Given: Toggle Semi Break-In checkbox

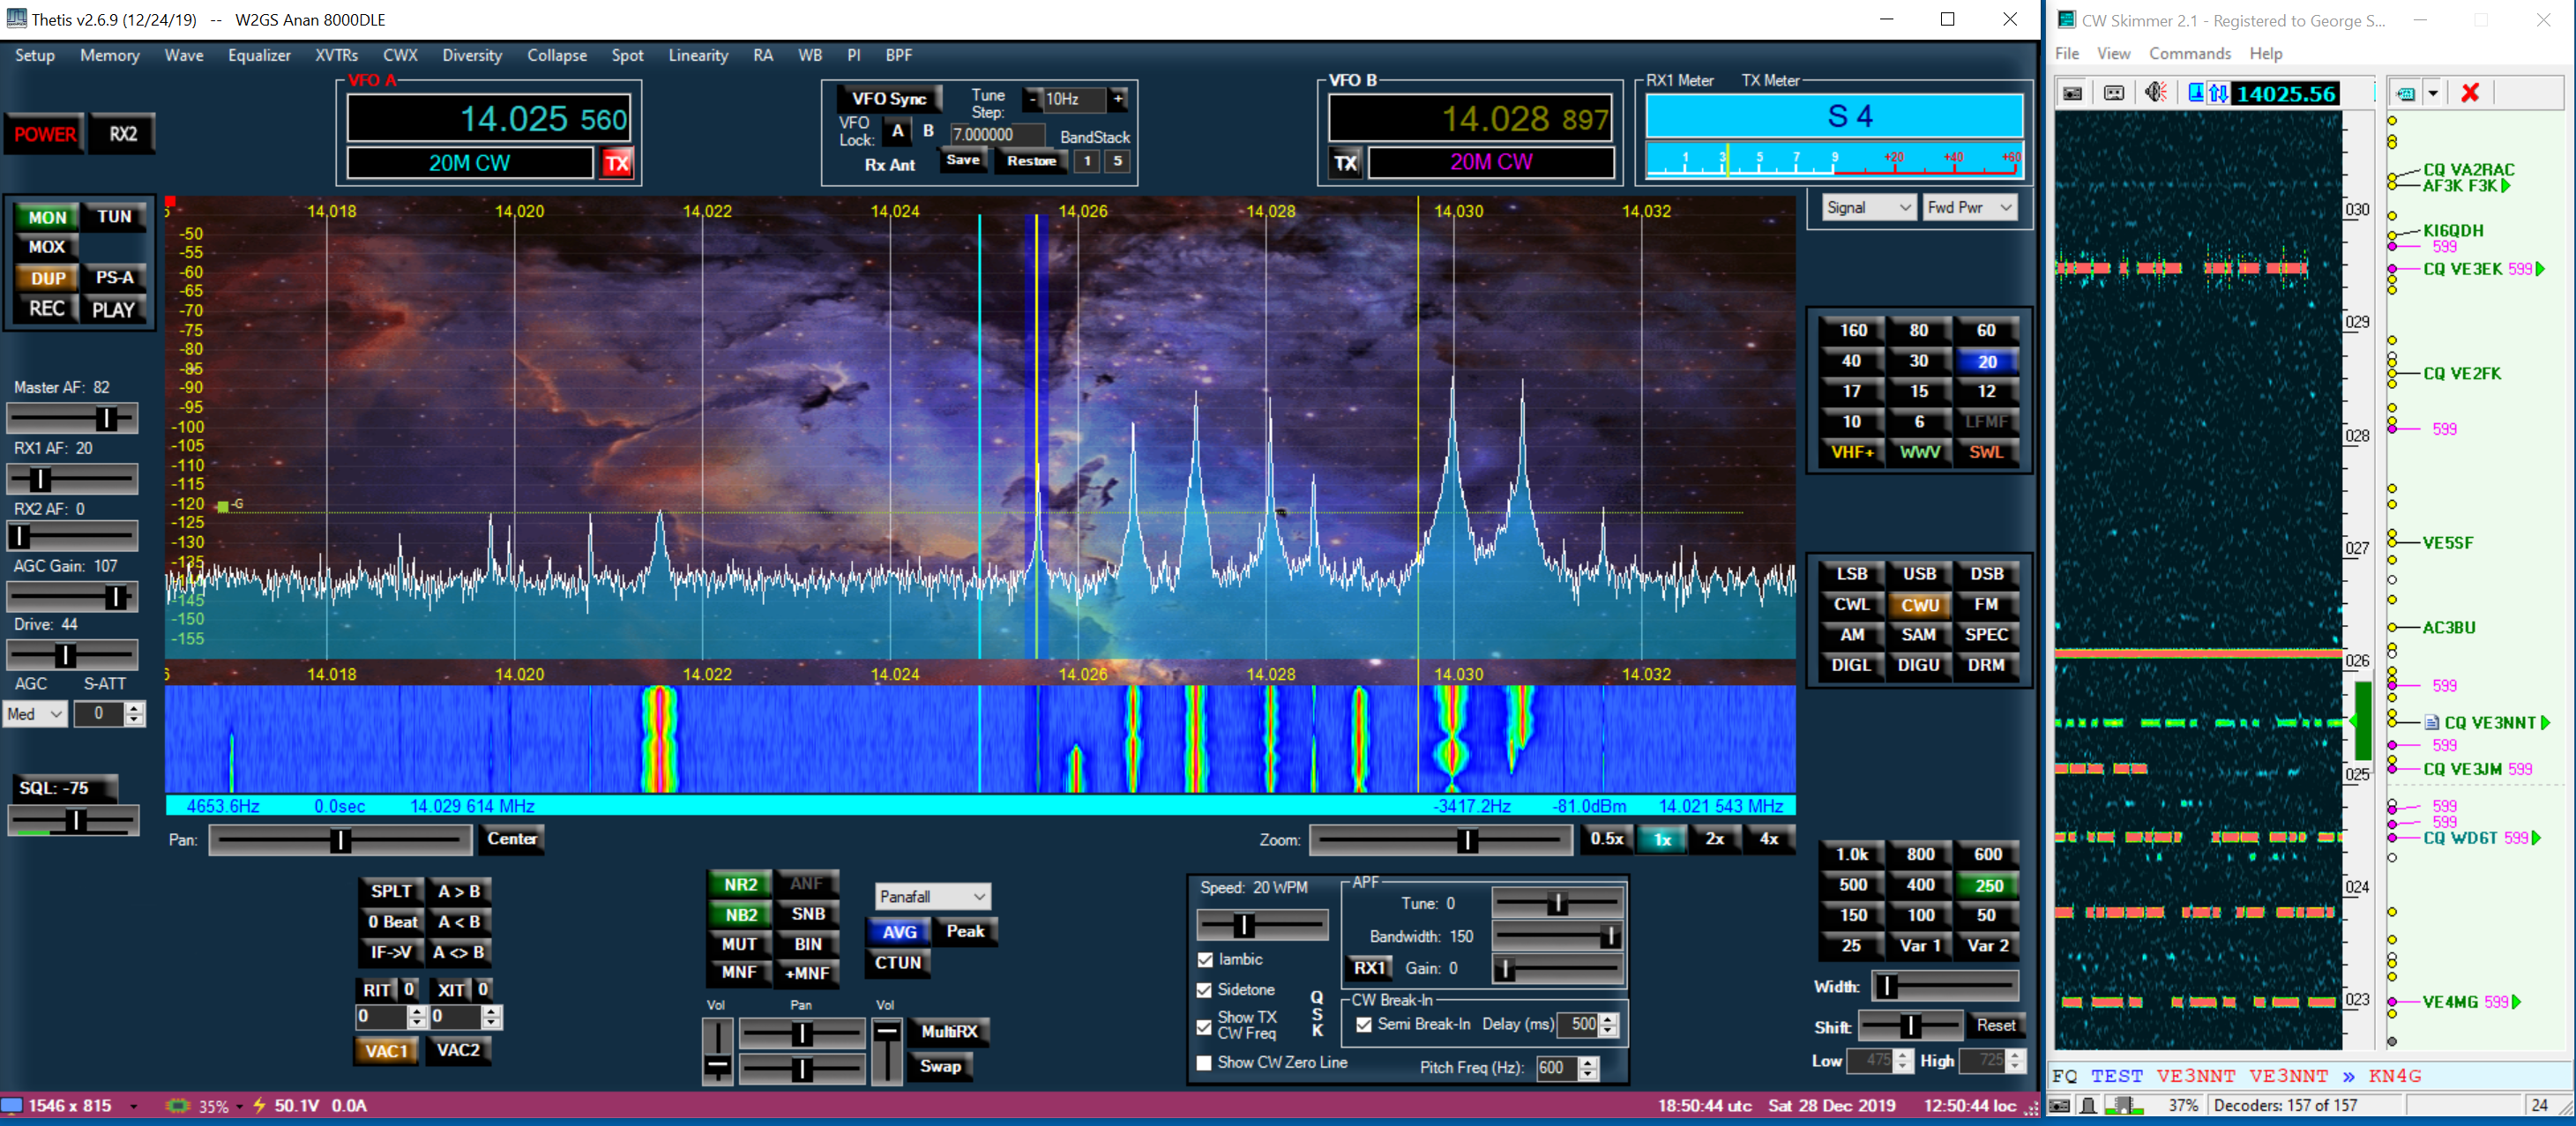Looking at the screenshot, I should point(1364,1024).
